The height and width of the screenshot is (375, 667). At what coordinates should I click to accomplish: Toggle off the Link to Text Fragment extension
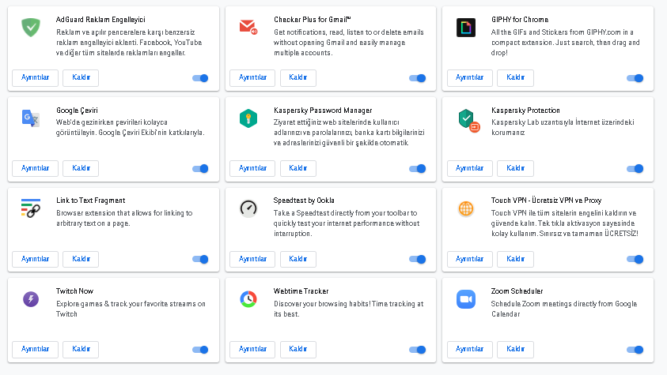pyautogui.click(x=201, y=259)
